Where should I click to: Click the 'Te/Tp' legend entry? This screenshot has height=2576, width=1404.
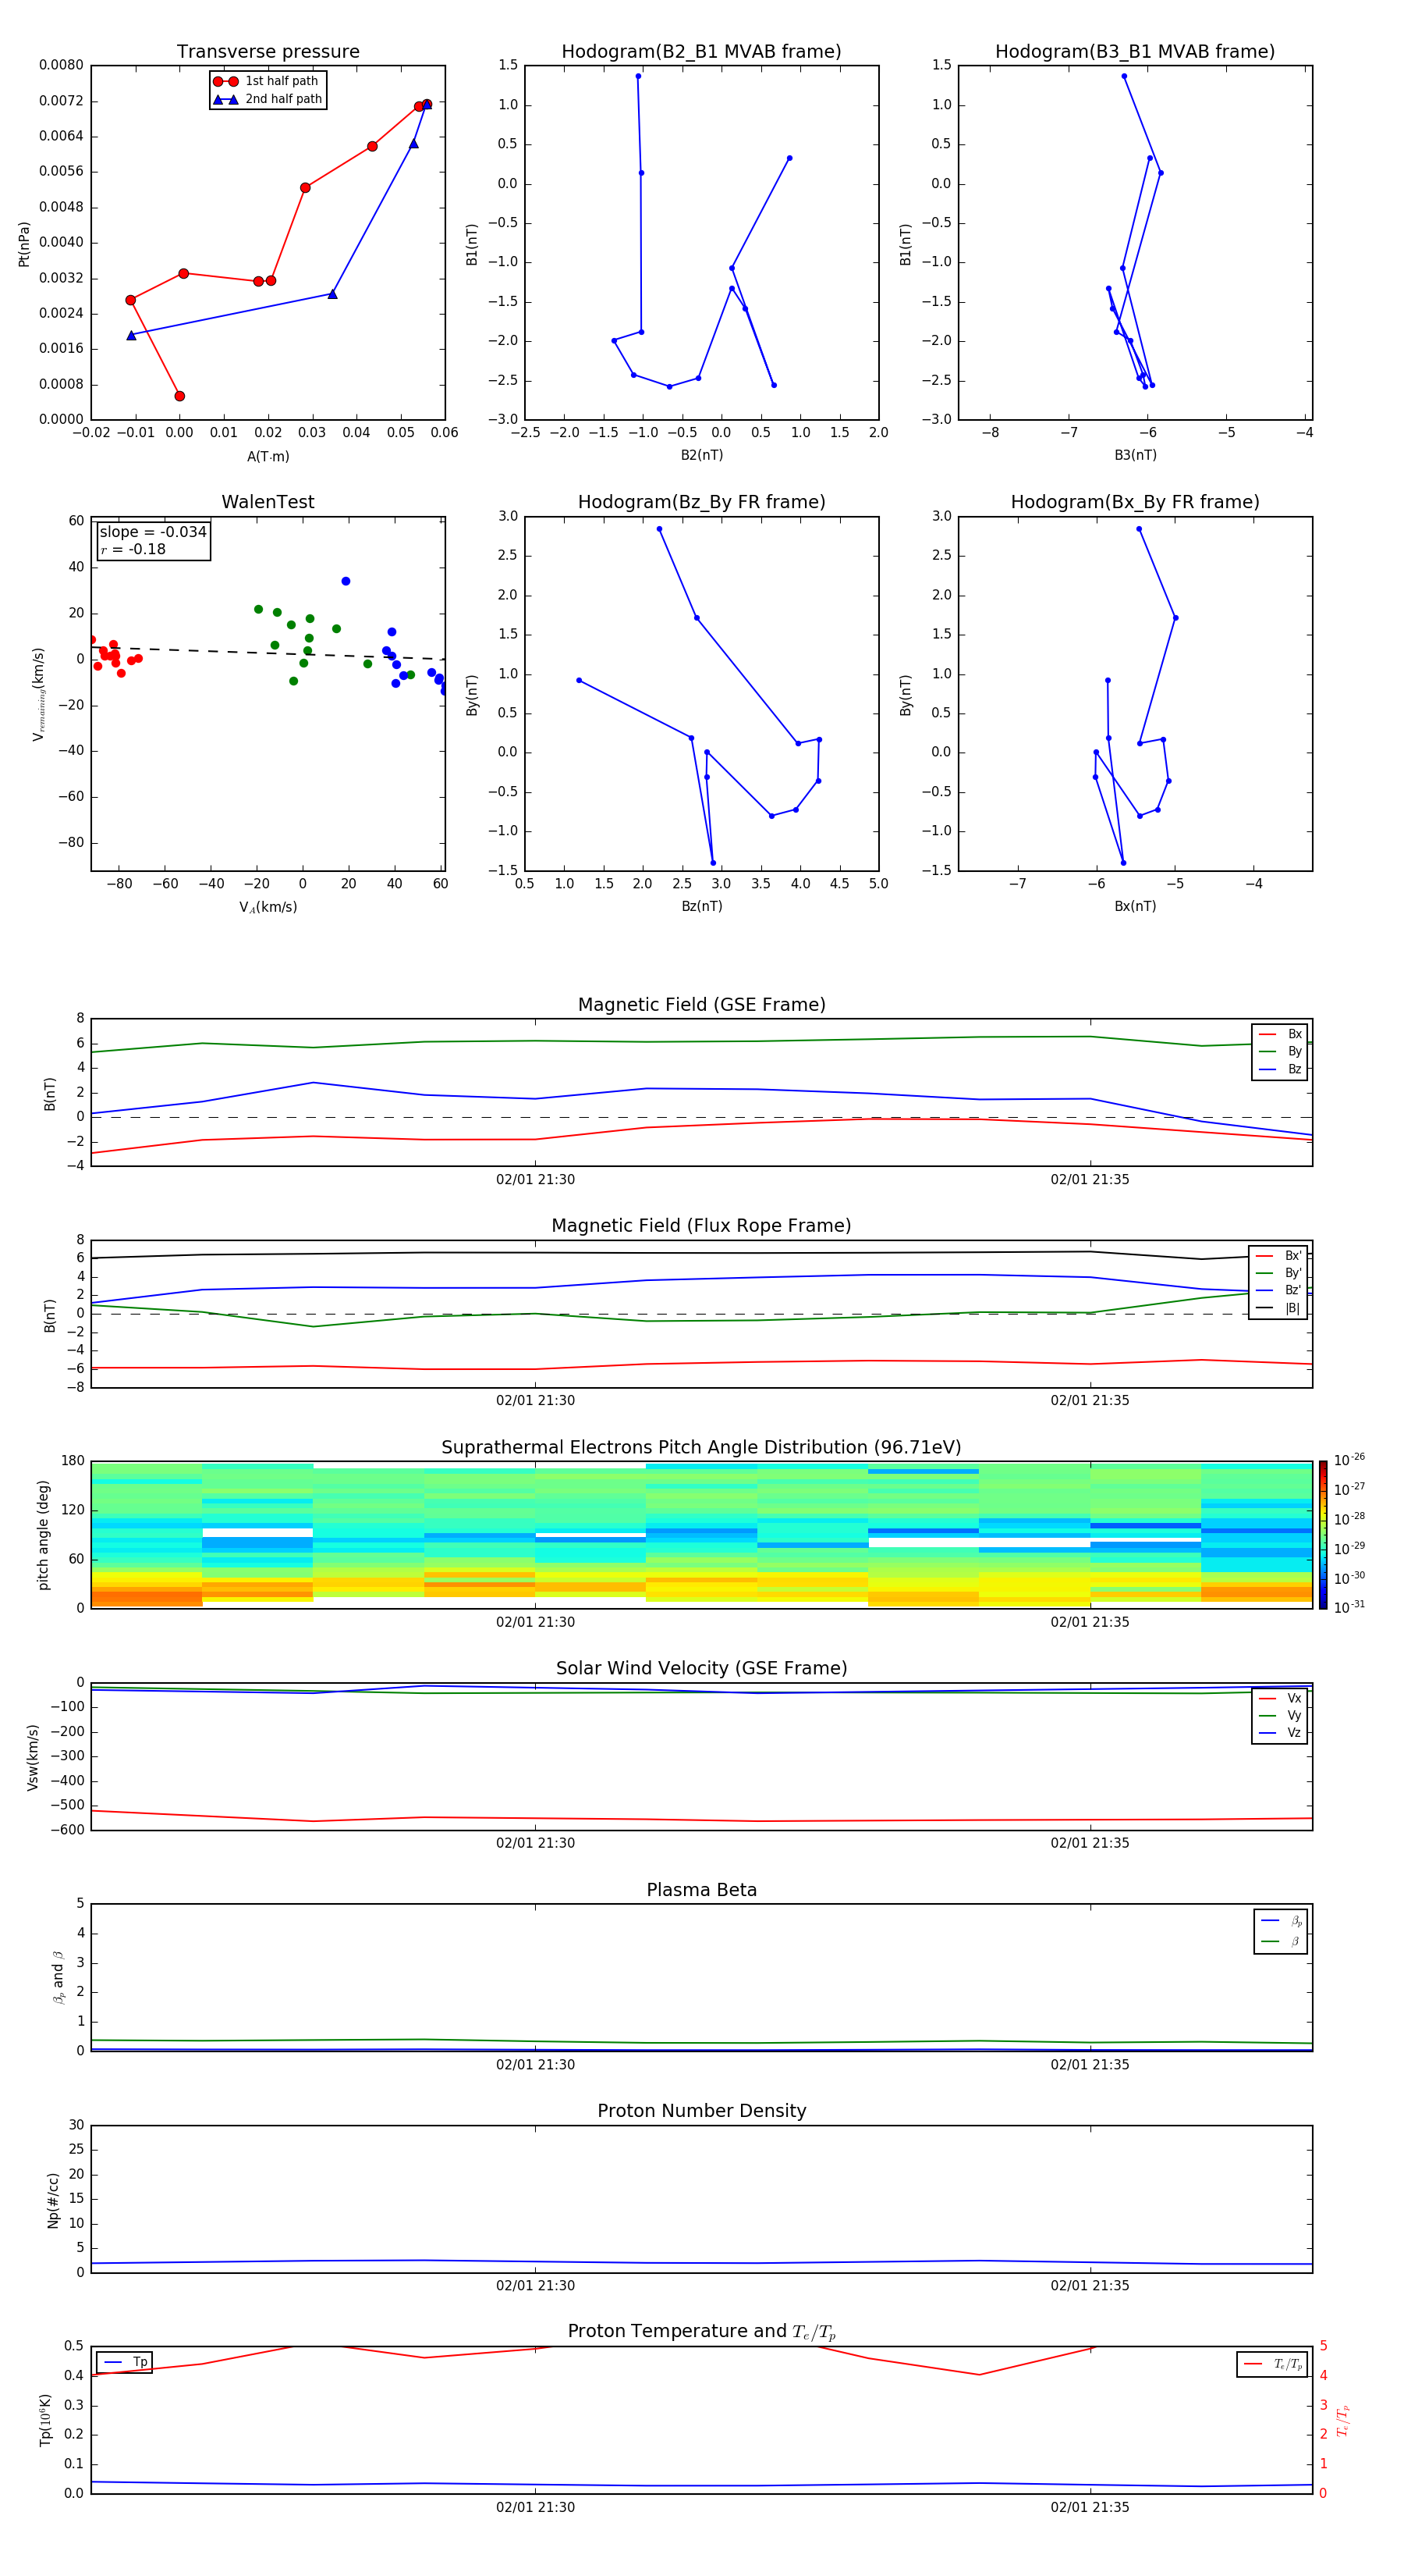point(1273,2364)
